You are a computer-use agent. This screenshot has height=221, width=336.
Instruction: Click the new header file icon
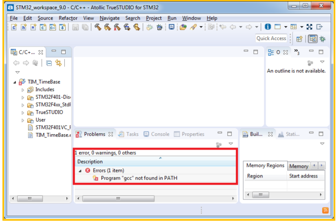24,27
